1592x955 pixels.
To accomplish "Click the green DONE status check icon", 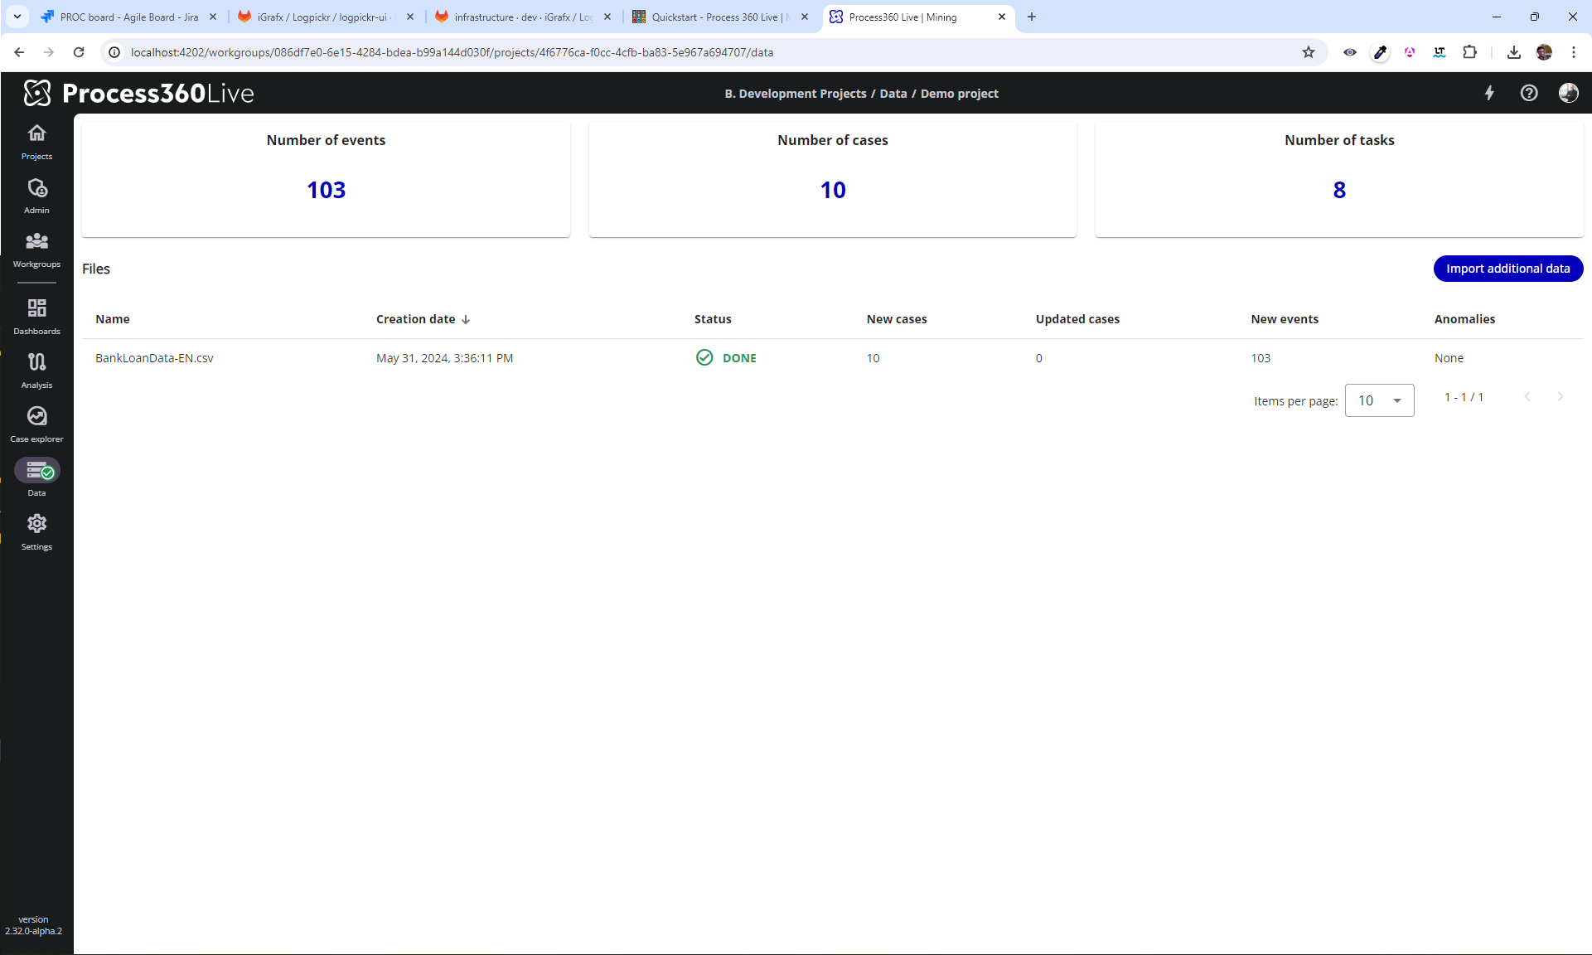I will click(x=704, y=357).
